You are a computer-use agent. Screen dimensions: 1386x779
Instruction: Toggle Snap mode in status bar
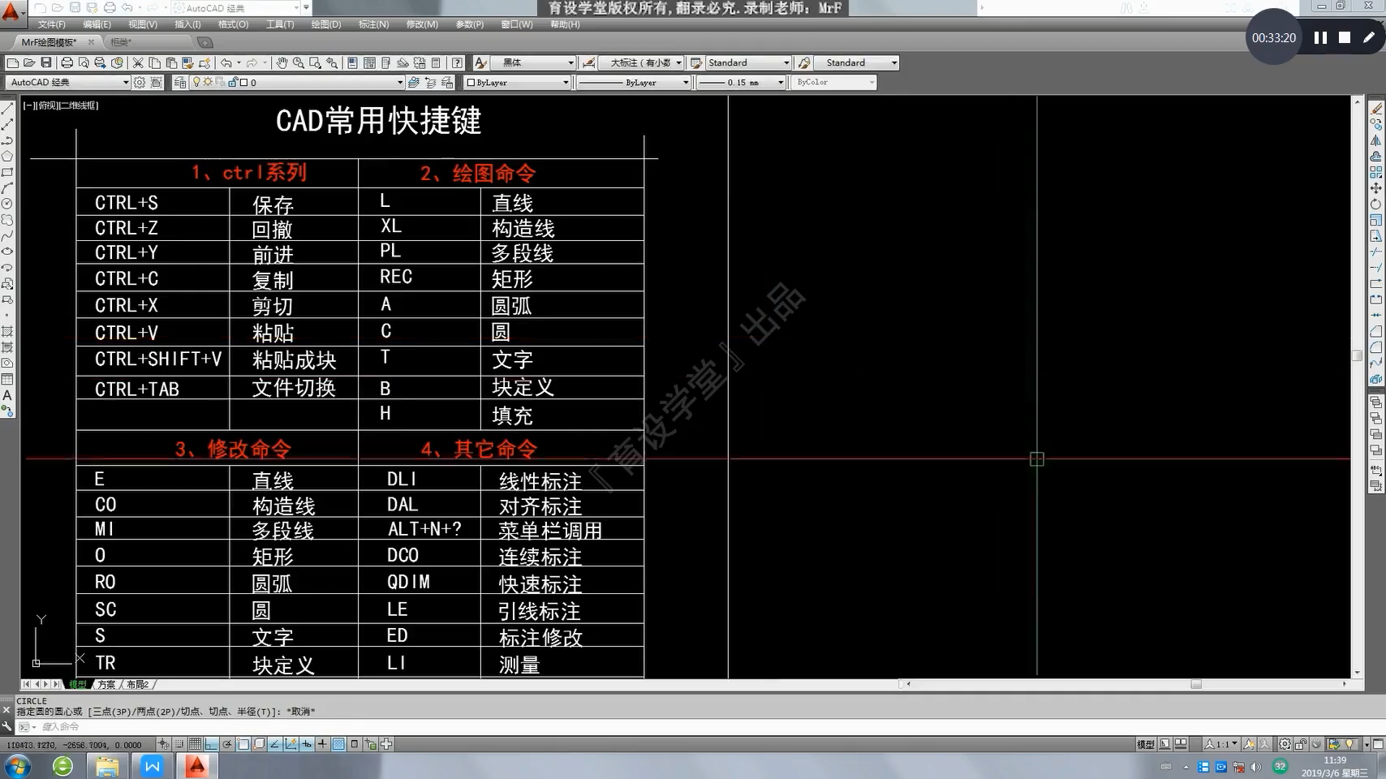(x=179, y=744)
